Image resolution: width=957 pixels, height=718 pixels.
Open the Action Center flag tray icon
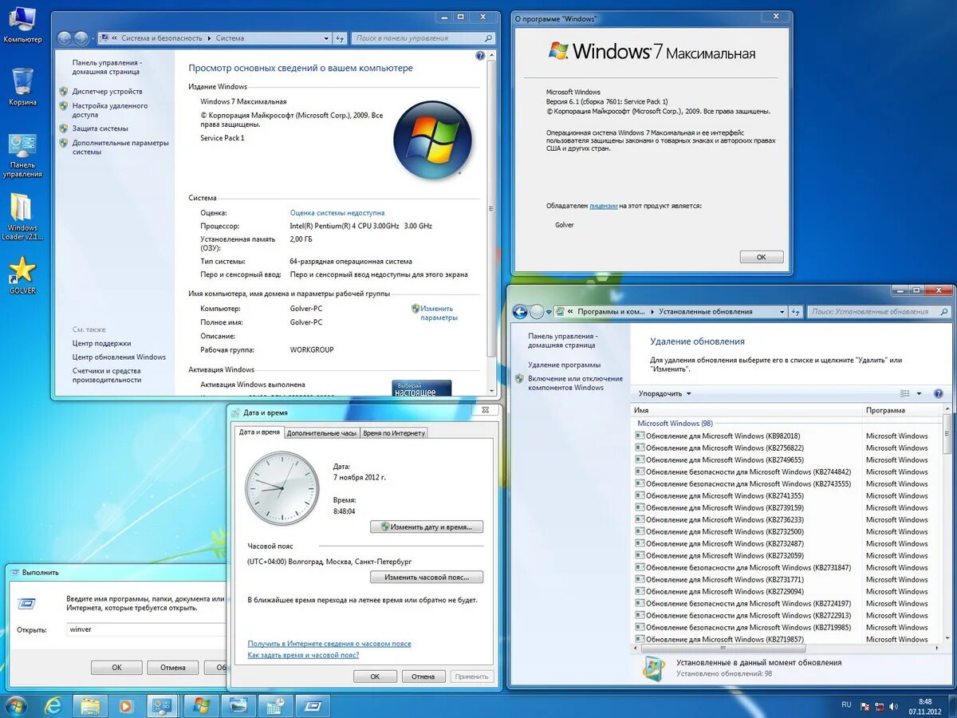[x=866, y=706]
